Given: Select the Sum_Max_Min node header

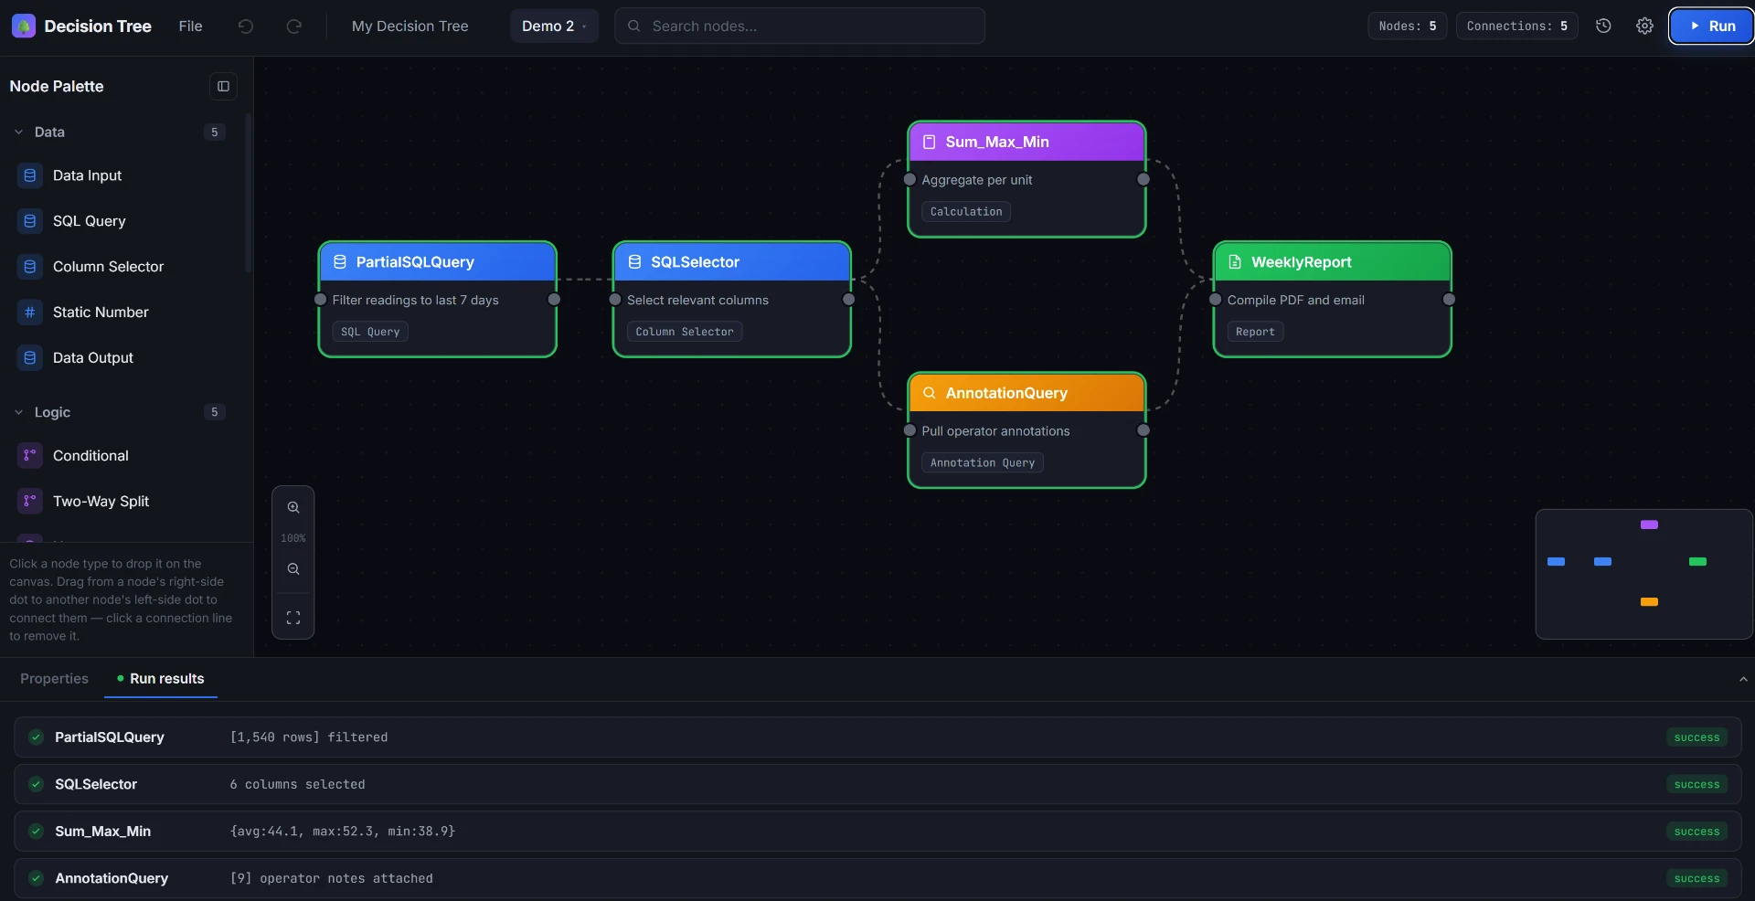Looking at the screenshot, I should point(1026,142).
